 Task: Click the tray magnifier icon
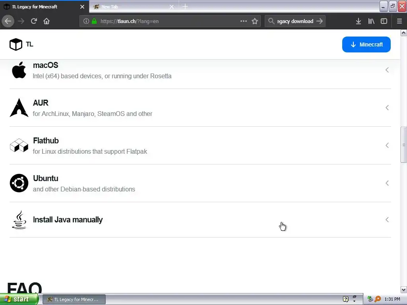pos(378,299)
